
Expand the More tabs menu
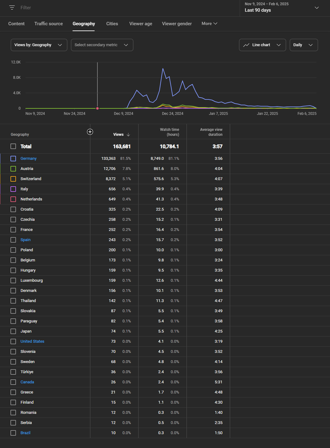[209, 24]
